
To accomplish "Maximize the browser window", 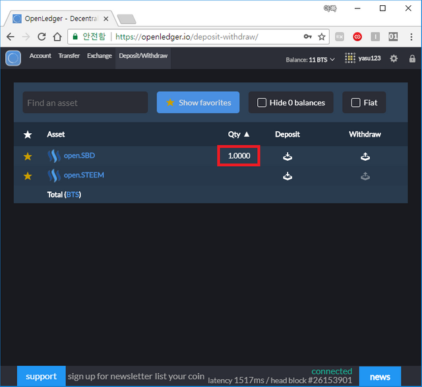I will click(382, 9).
